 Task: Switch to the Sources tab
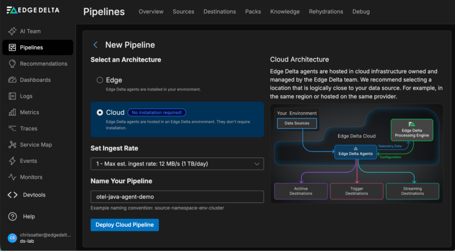pyautogui.click(x=183, y=12)
